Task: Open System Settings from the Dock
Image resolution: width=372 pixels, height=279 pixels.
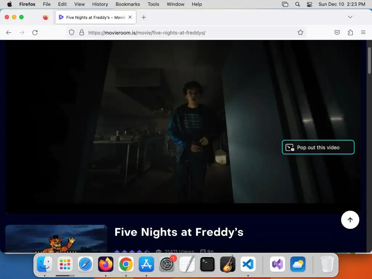Action: [167, 264]
